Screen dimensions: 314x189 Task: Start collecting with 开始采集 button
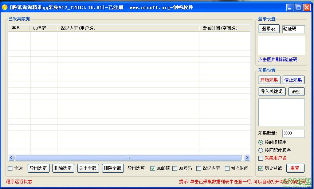click(x=269, y=80)
